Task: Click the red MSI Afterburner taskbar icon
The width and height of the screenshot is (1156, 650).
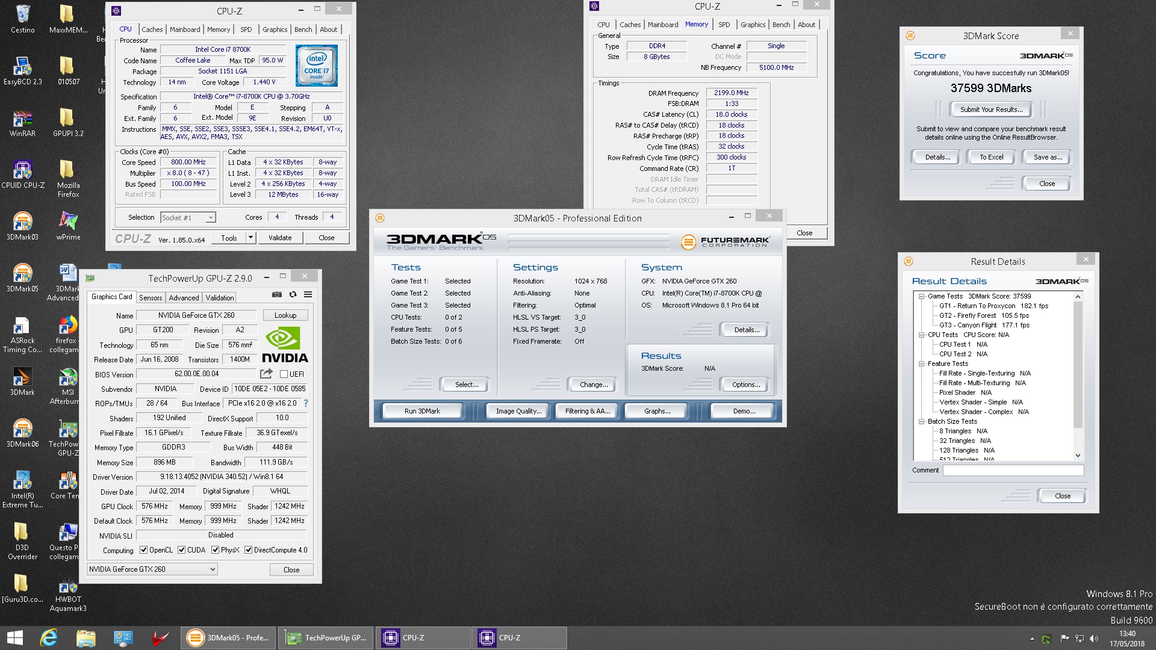Action: (x=160, y=638)
